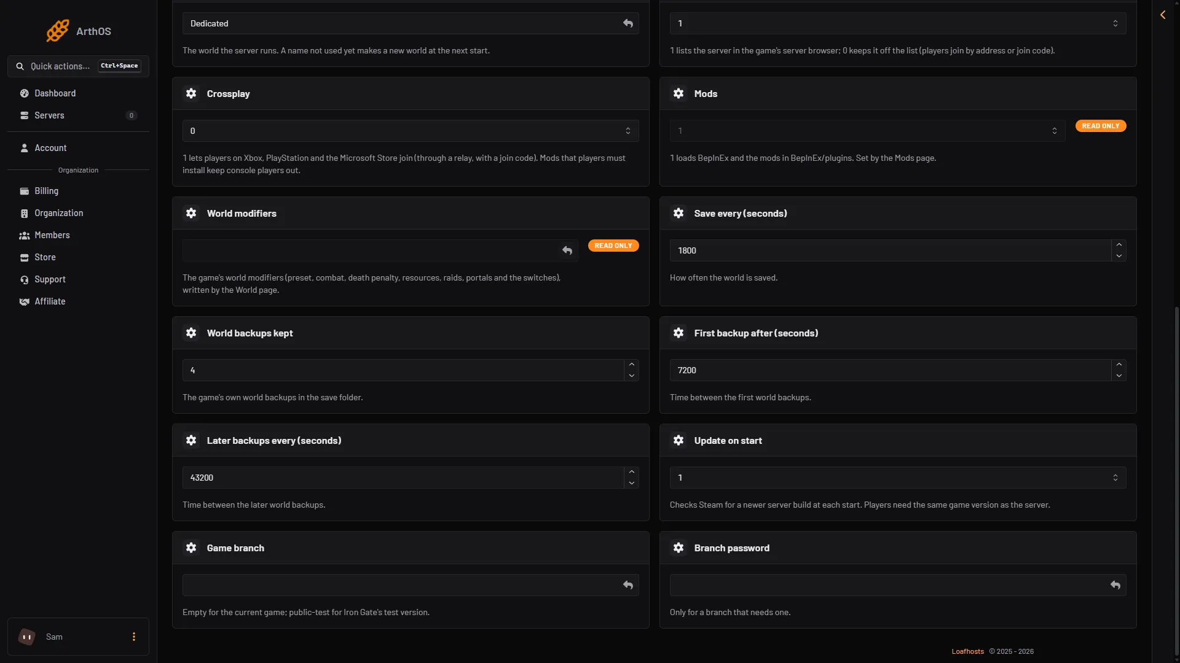Click the Save every 1800 input field
The height and width of the screenshot is (663, 1180).
pos(891,250)
